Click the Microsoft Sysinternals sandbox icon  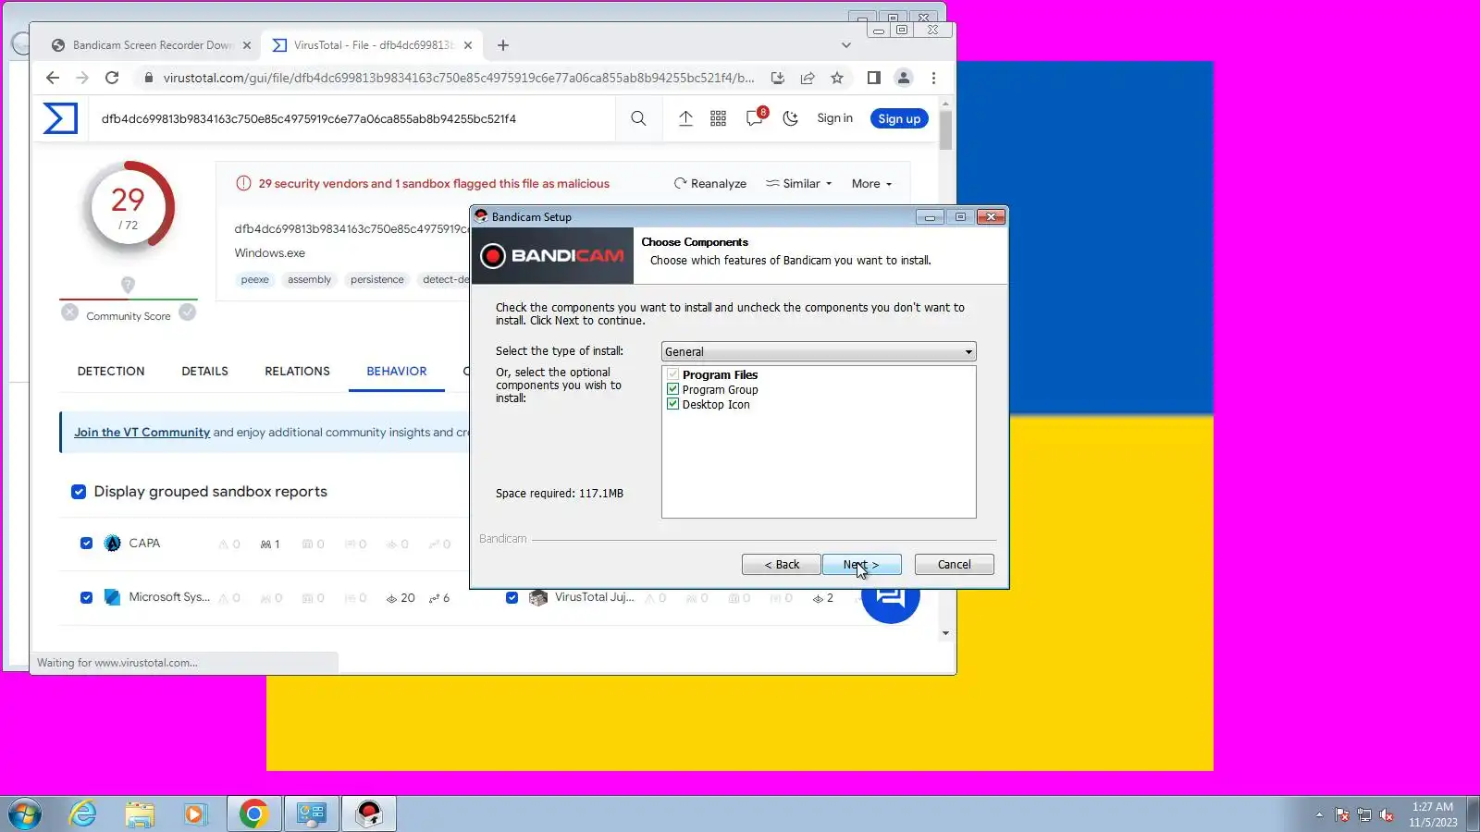[x=113, y=598]
